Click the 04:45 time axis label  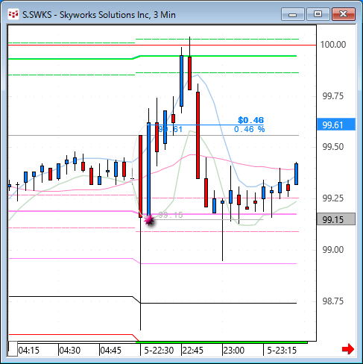[x=110, y=351]
